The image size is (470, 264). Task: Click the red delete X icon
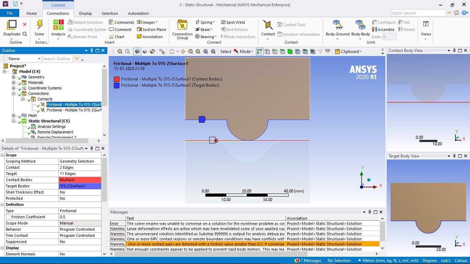[25, 24]
